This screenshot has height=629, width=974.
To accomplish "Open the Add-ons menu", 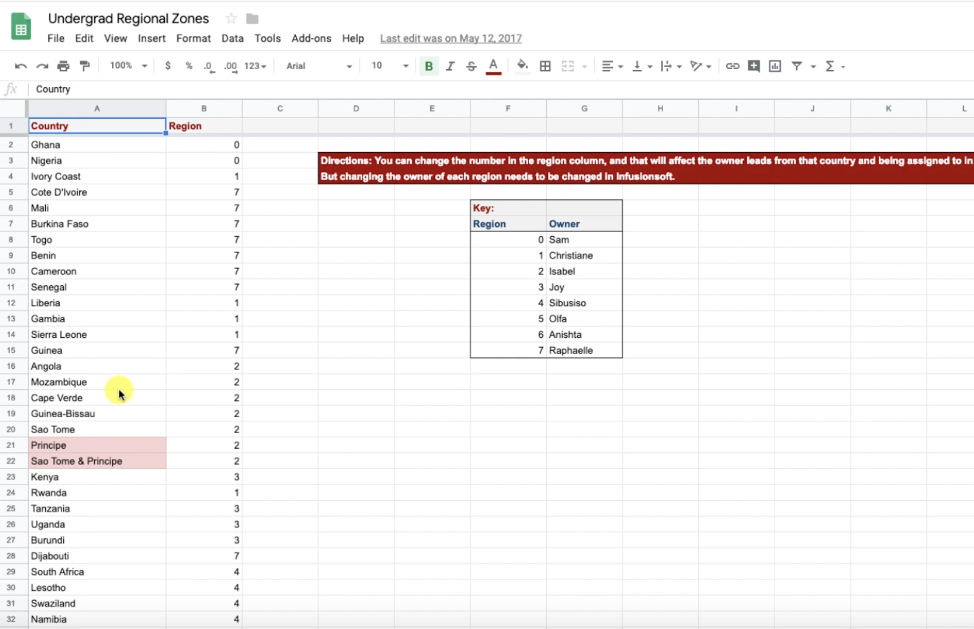I will [x=311, y=38].
